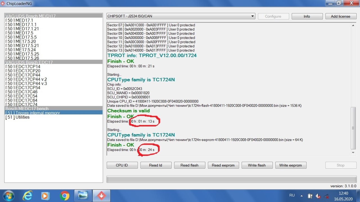The height and width of the screenshot is (202, 360).
Task: Launch Windows Media Player from taskbar
Action: [45, 196]
